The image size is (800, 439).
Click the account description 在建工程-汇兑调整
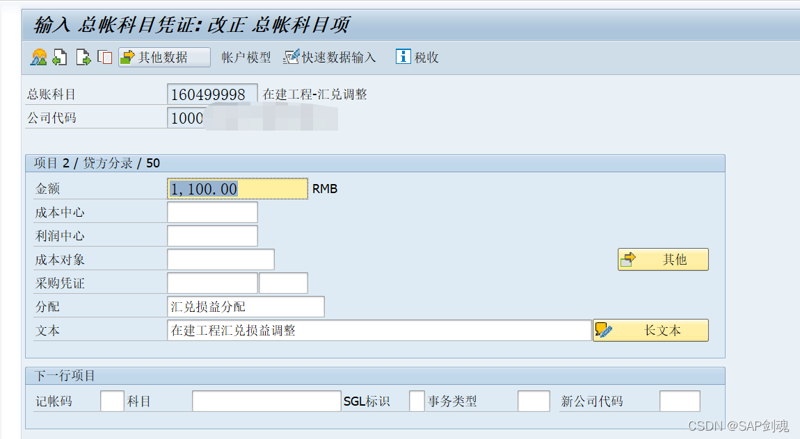[x=315, y=94]
